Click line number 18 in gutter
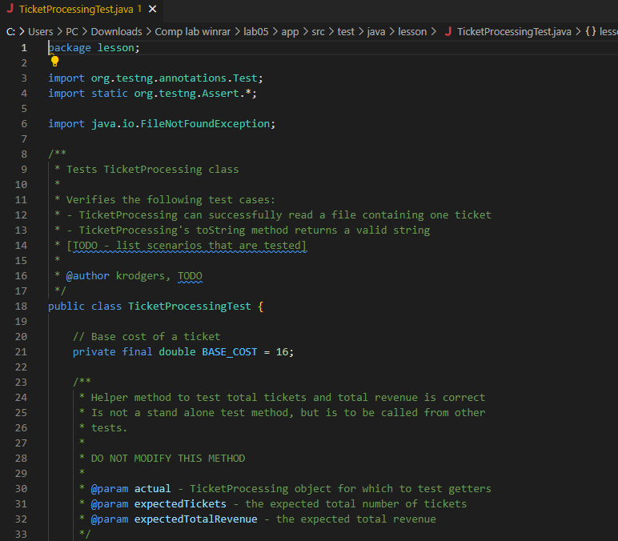Screen dimensions: 618x541 click(21, 307)
